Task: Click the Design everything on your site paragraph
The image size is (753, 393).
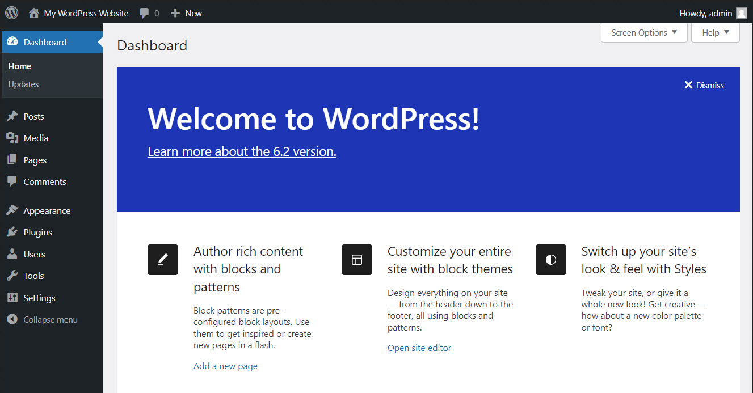Action: click(x=450, y=310)
